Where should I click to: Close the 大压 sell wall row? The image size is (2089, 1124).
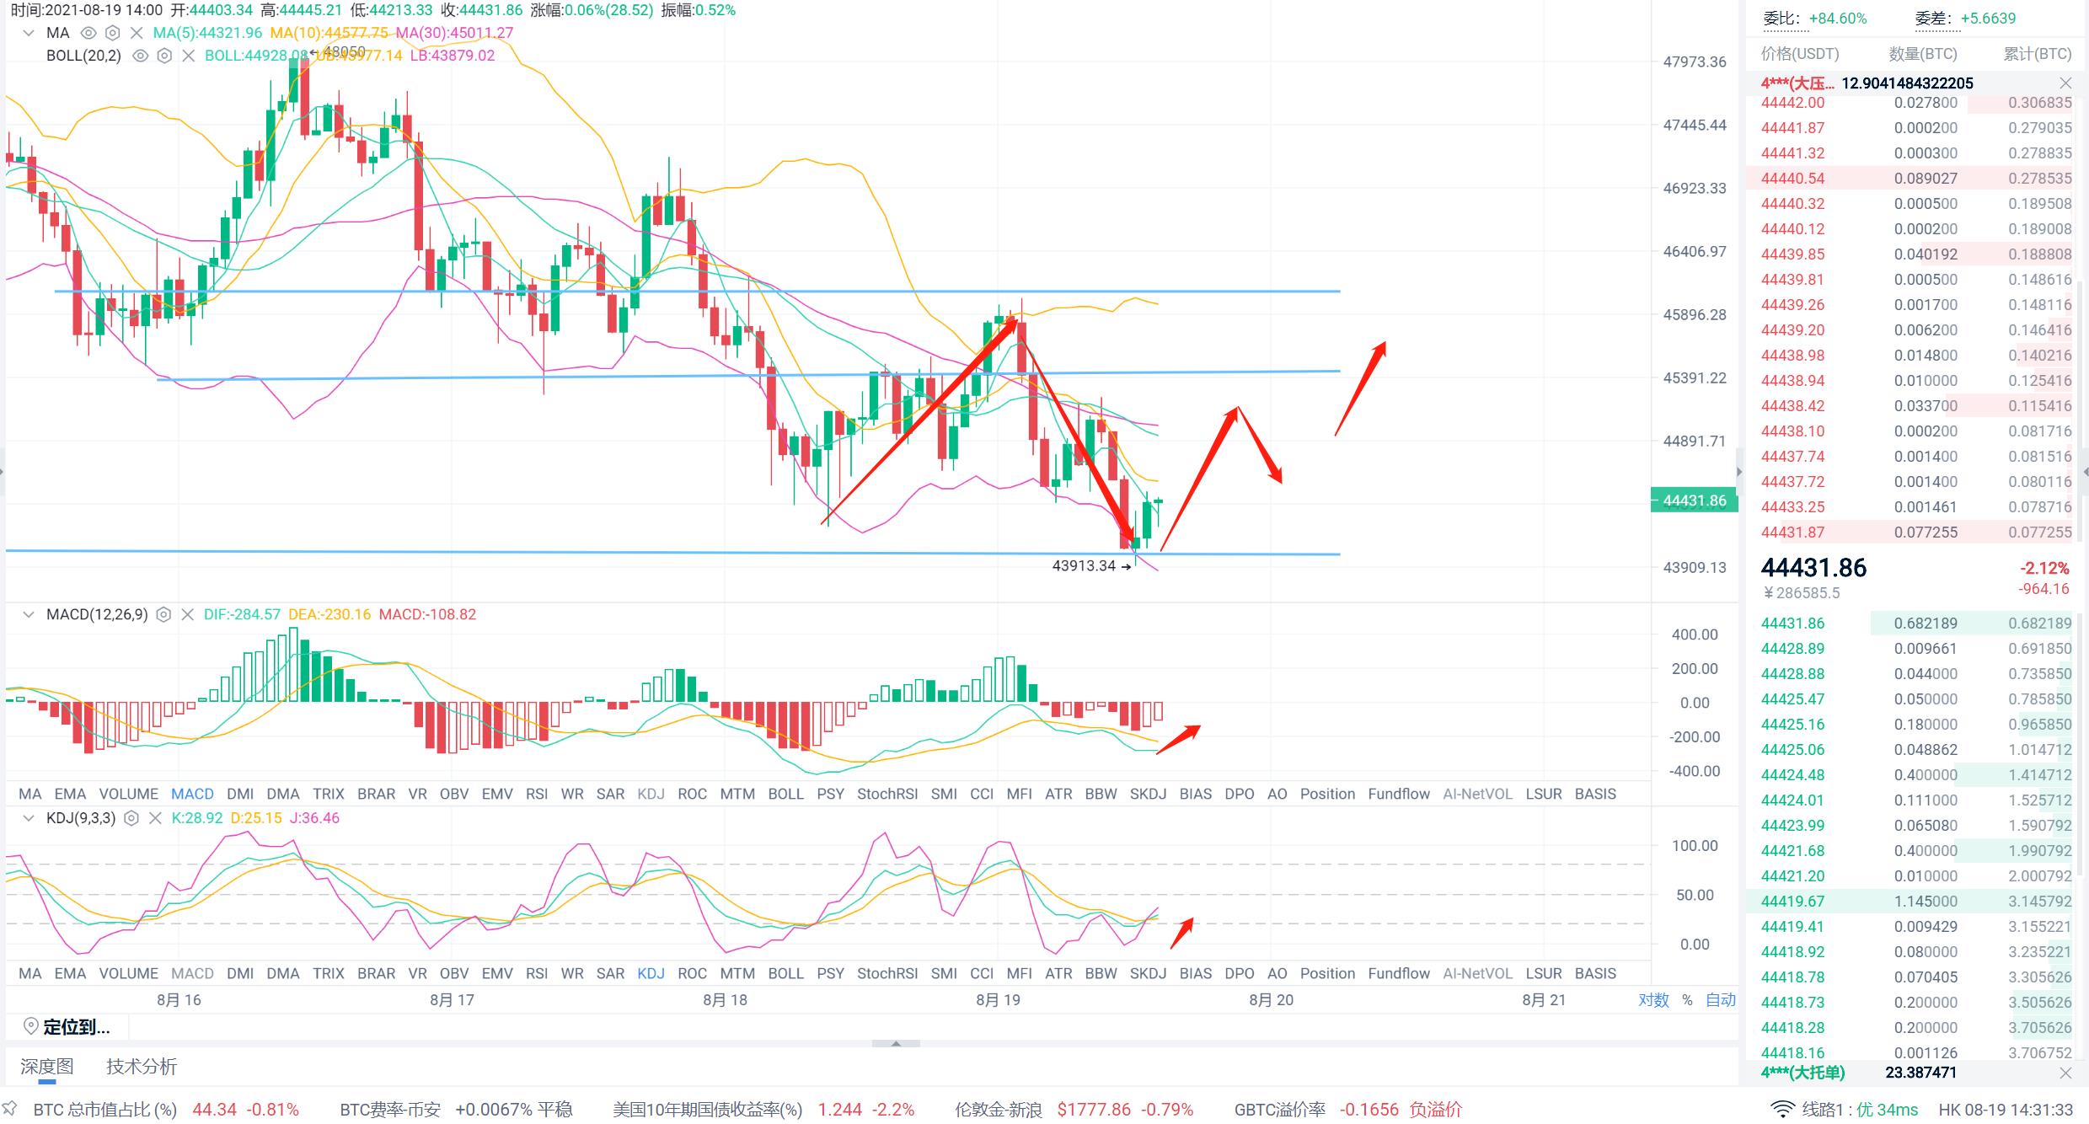(2065, 83)
